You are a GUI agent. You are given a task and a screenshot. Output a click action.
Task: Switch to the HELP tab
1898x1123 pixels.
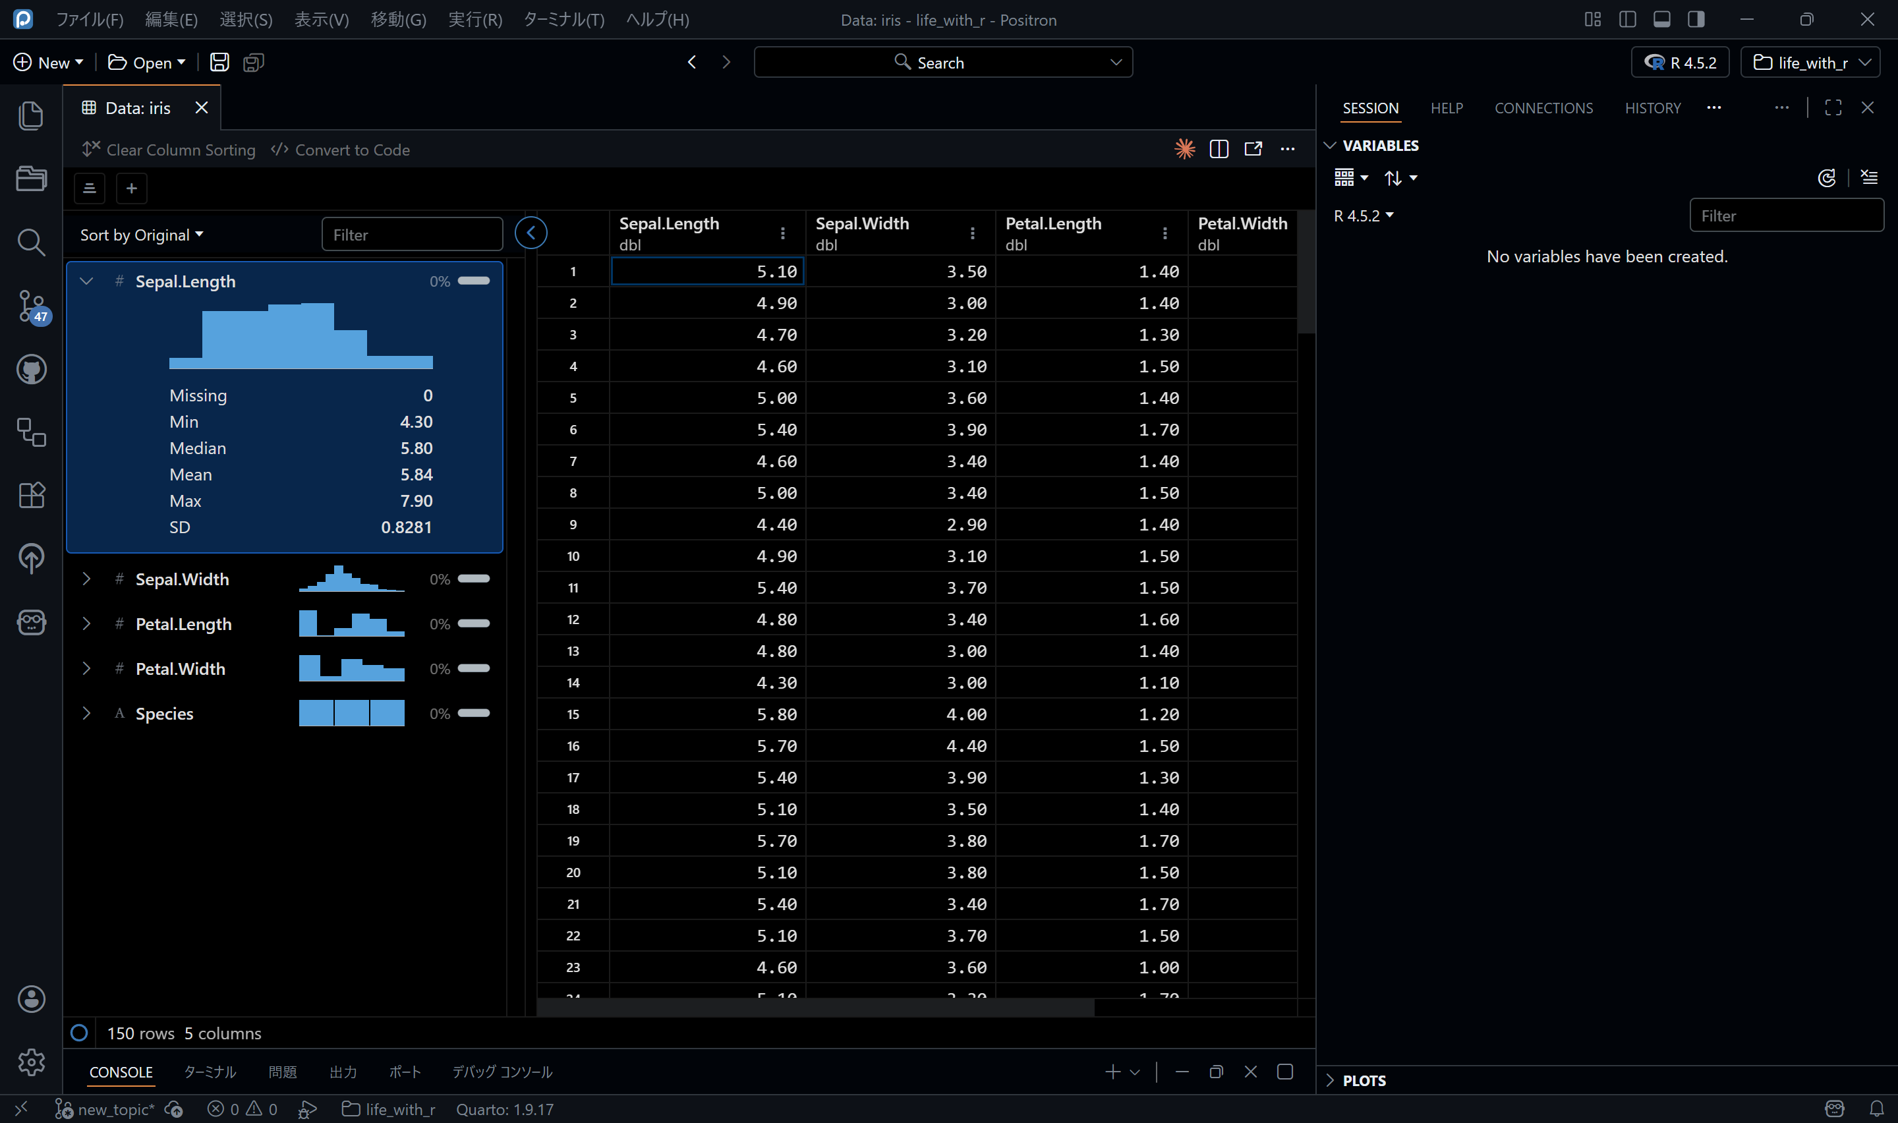(1446, 108)
